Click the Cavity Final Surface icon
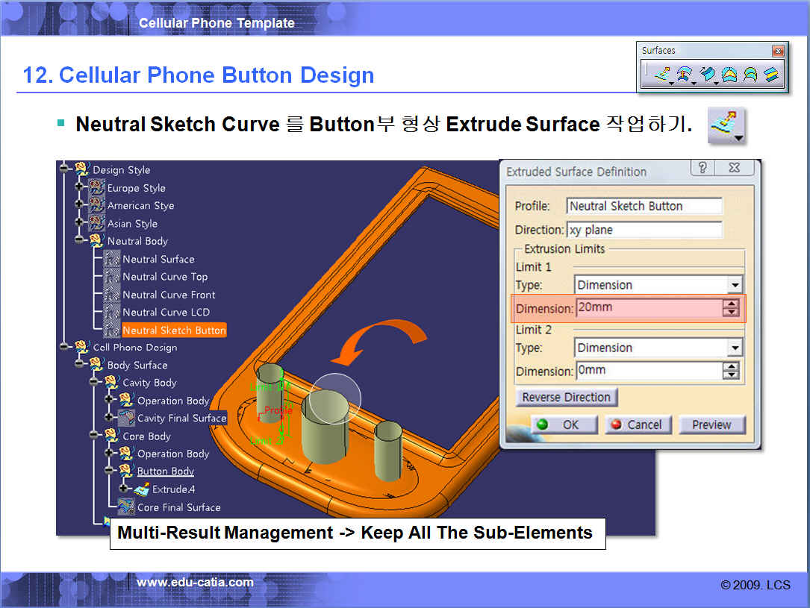Viewport: 810px width, 608px height. [126, 419]
